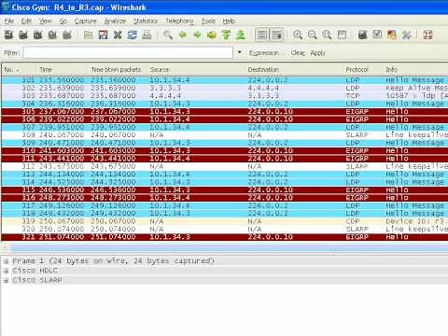Open the Telephony menu
The image size is (448, 336).
(179, 21)
